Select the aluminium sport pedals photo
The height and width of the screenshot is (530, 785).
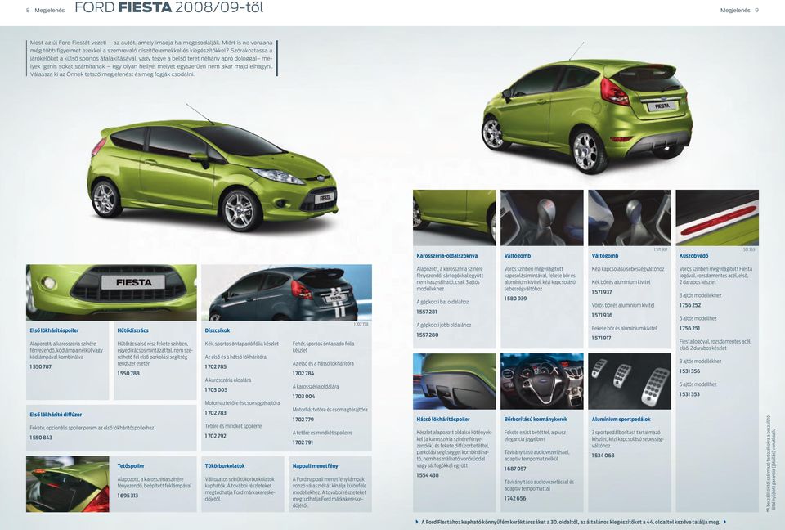pyautogui.click(x=630, y=381)
